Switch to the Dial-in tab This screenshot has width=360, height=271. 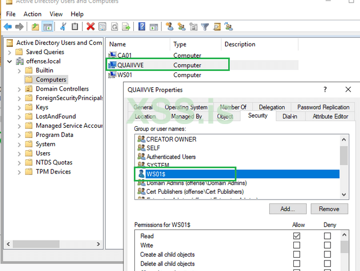pos(290,116)
